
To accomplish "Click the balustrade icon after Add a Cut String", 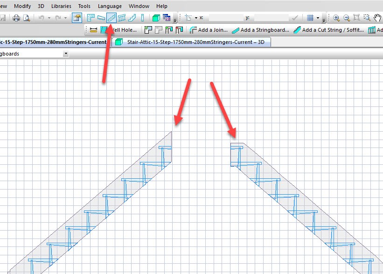I will (371, 30).
